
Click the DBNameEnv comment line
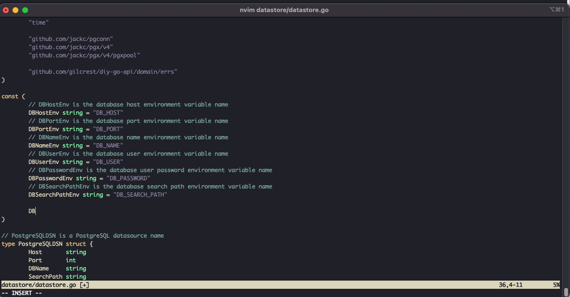(x=128, y=137)
